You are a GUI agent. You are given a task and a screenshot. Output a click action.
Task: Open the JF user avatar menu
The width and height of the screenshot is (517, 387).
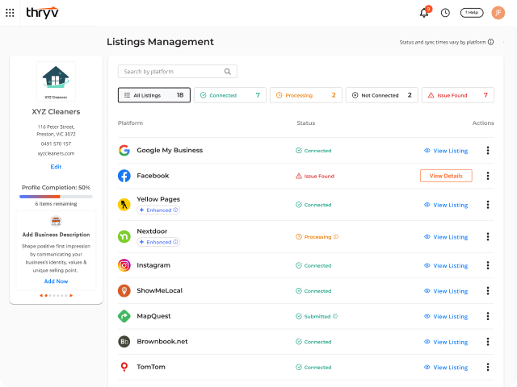pyautogui.click(x=498, y=13)
